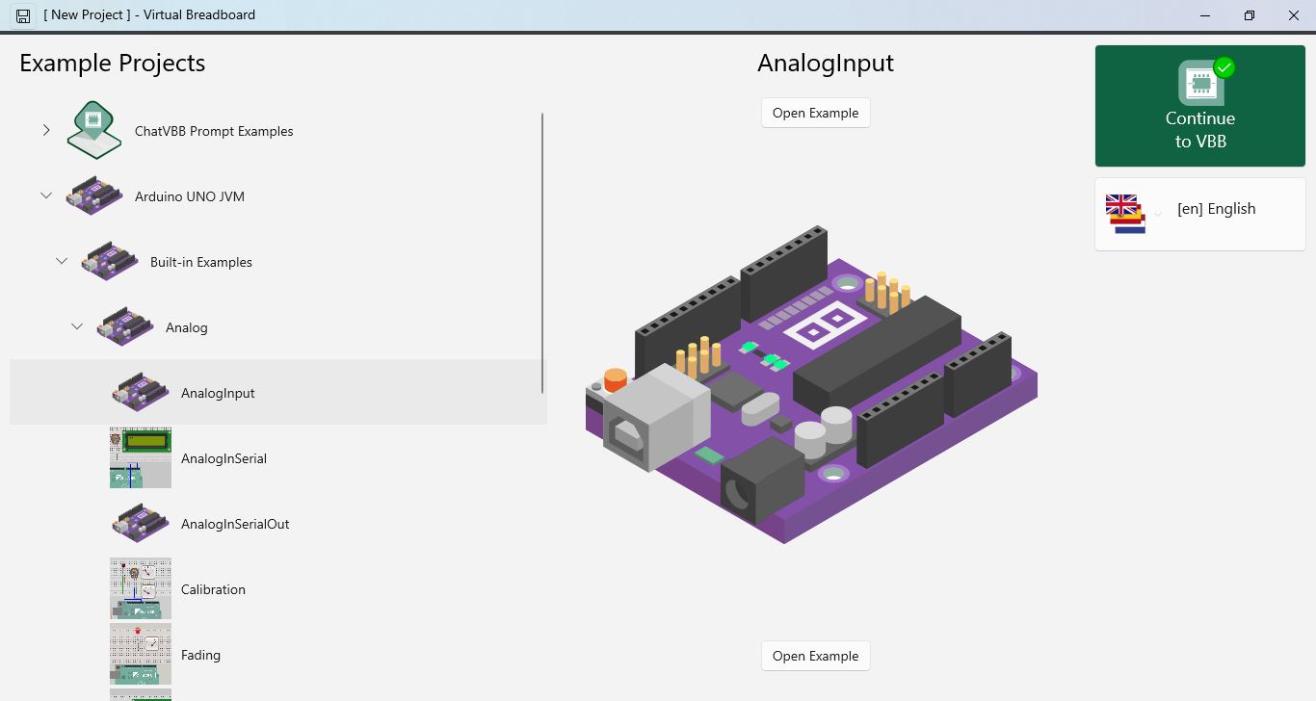
Task: Click the AnalogInput preview heading
Action: (826, 63)
